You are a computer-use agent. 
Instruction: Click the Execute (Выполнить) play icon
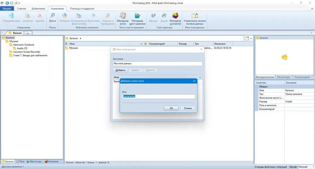click(94, 16)
